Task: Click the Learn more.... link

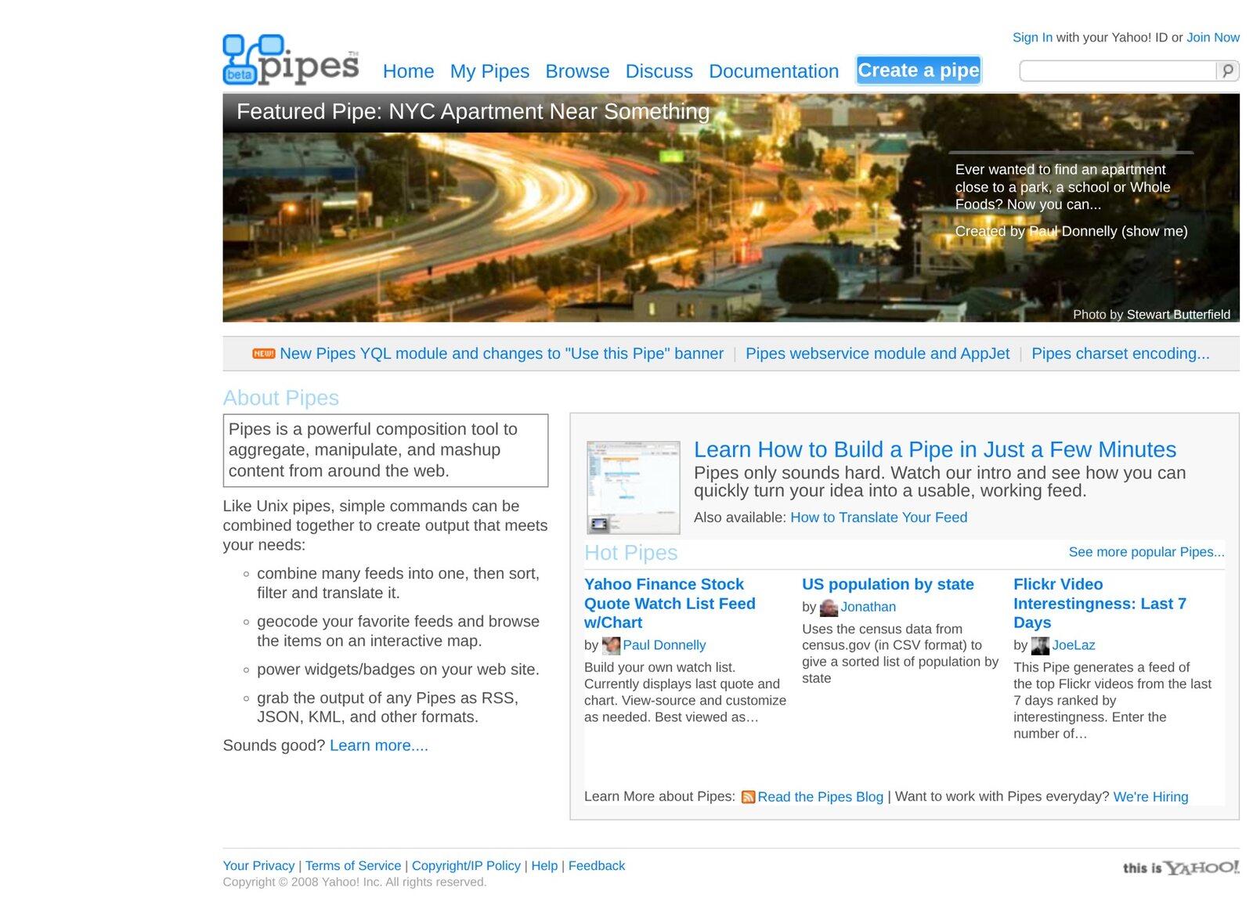Action: point(379,745)
